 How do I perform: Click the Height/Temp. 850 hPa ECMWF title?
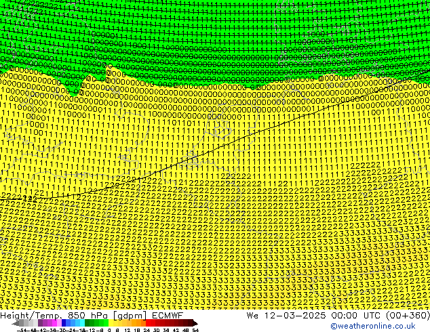click(92, 315)
